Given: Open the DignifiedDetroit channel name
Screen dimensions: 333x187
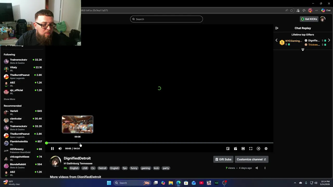Looking at the screenshot, I should pos(77,158).
